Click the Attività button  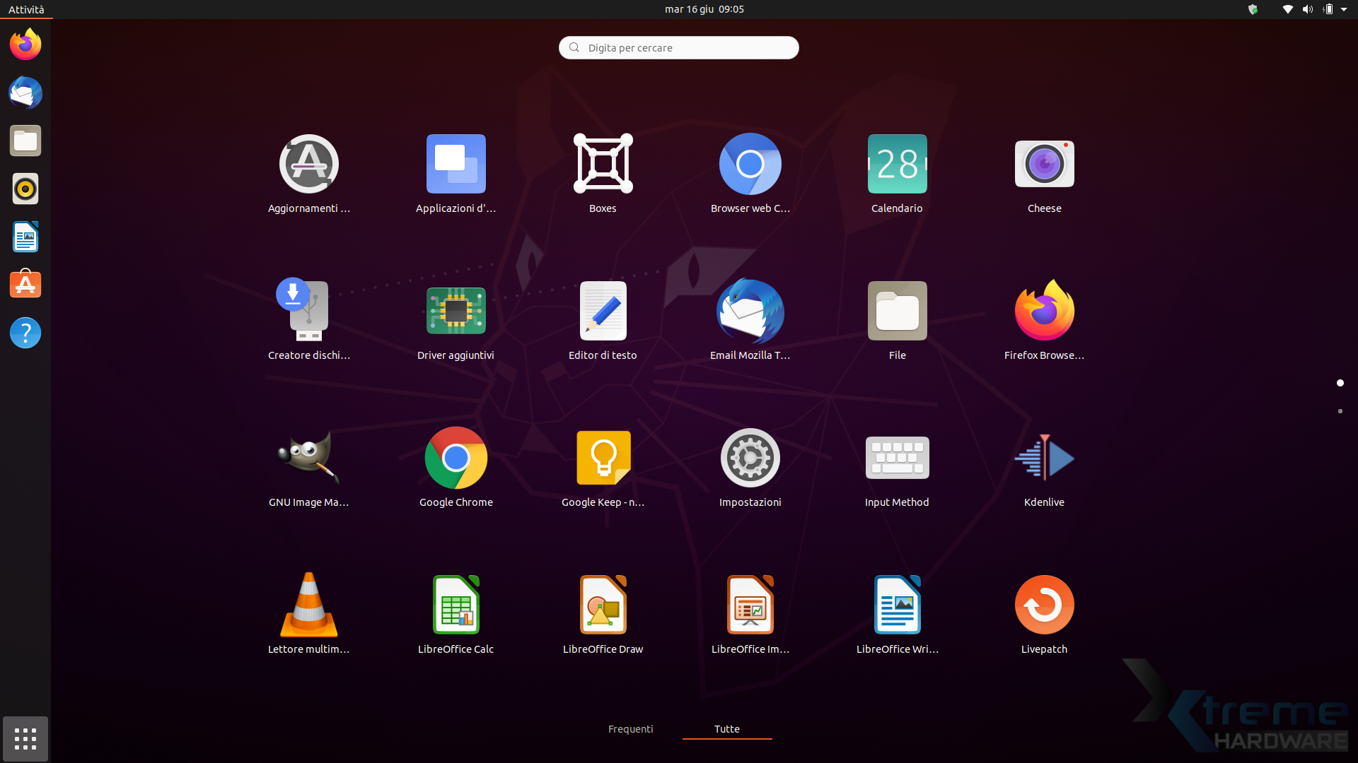coord(26,9)
